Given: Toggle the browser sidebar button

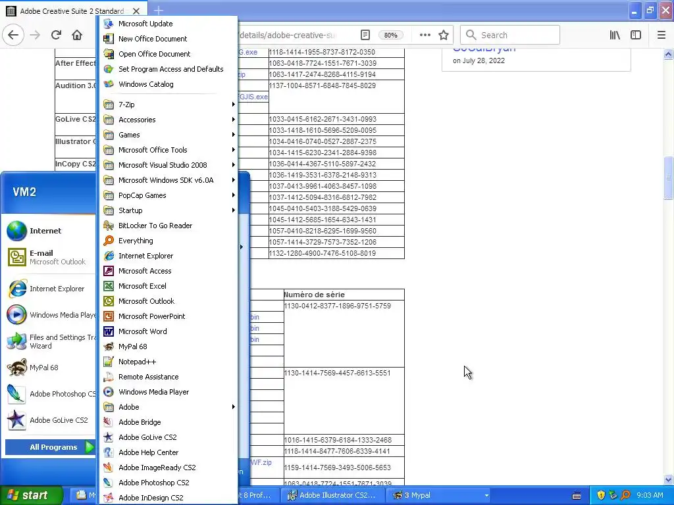Looking at the screenshot, I should [636, 35].
